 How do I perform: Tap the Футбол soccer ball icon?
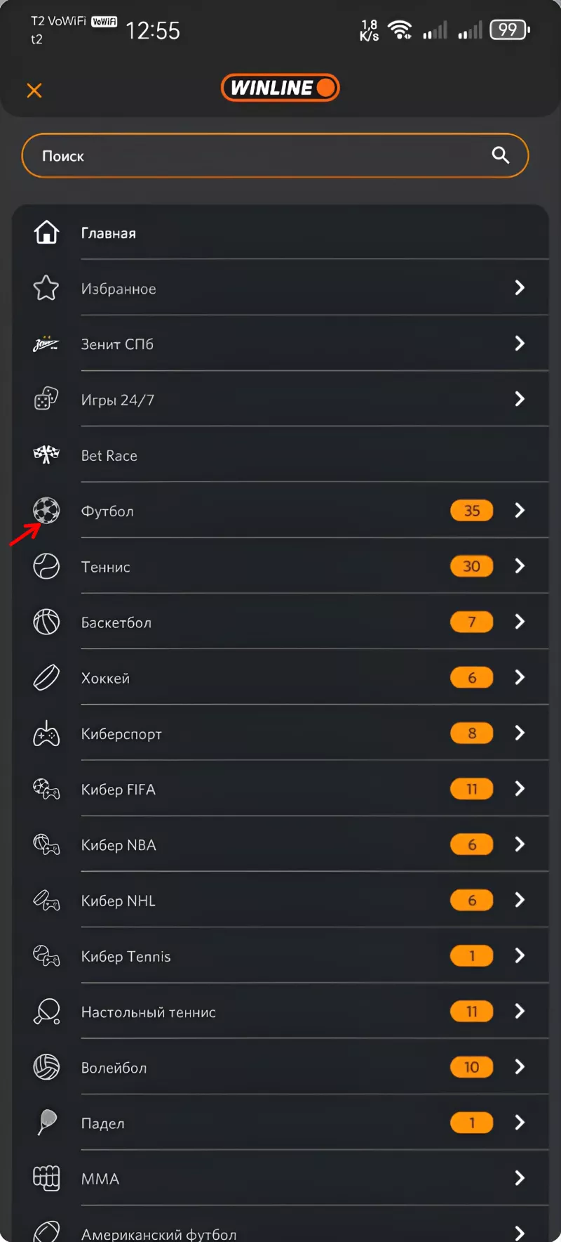click(46, 511)
